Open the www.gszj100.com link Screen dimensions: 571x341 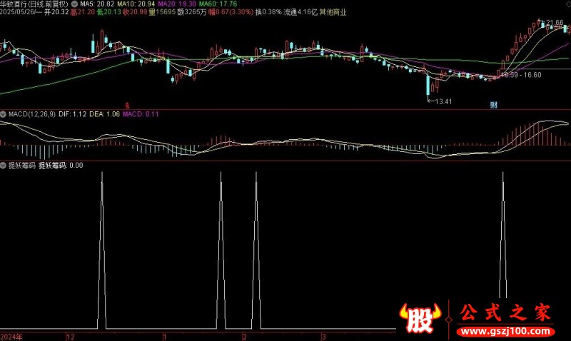coord(506,331)
